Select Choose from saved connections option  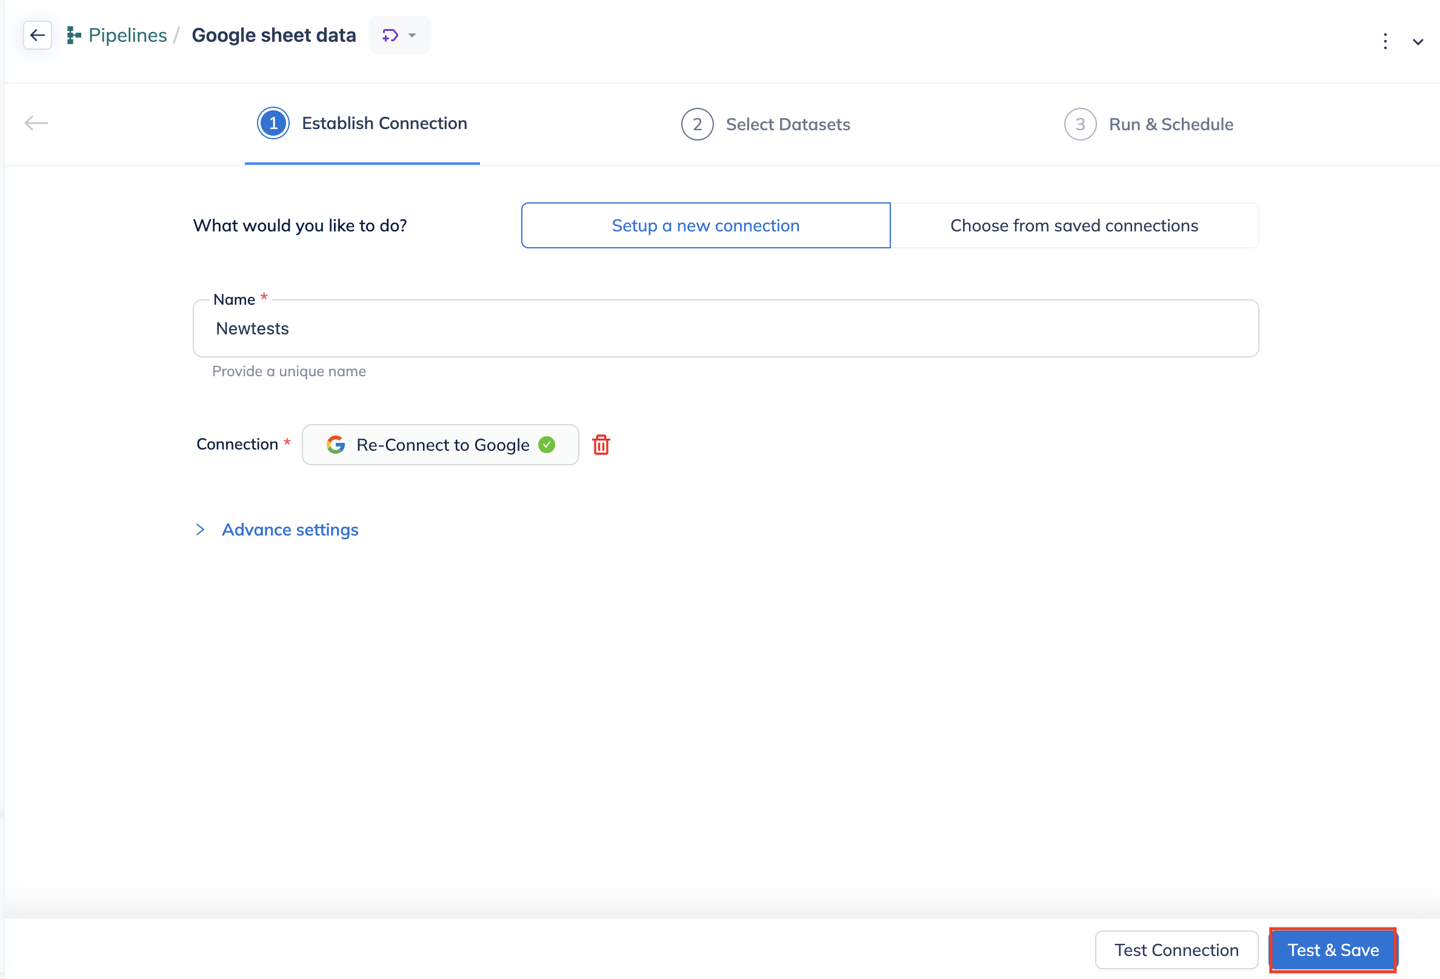tap(1075, 225)
